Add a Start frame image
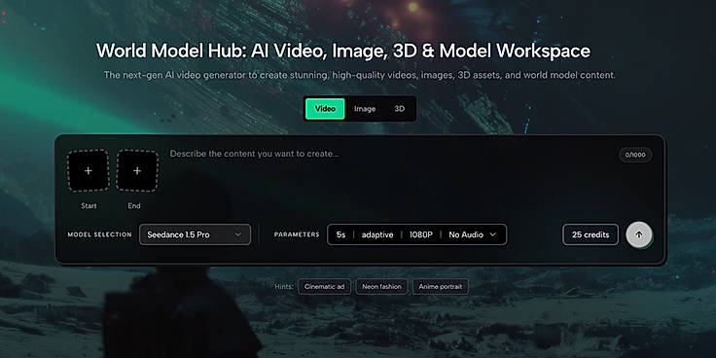Image resolution: width=716 pixels, height=358 pixels. click(x=89, y=171)
